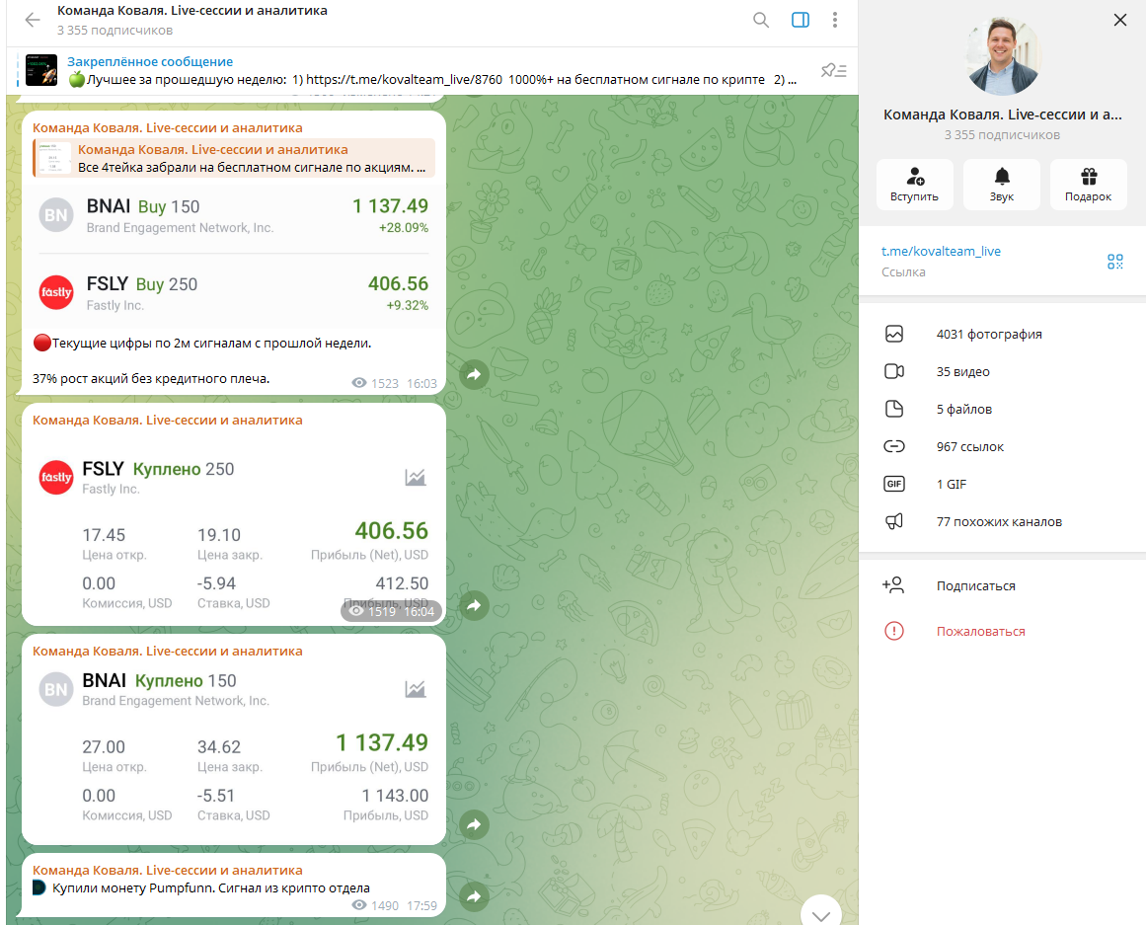The image size is (1146, 925).
Task: Forward the FSLY Куплено 250 message
Action: click(x=474, y=605)
